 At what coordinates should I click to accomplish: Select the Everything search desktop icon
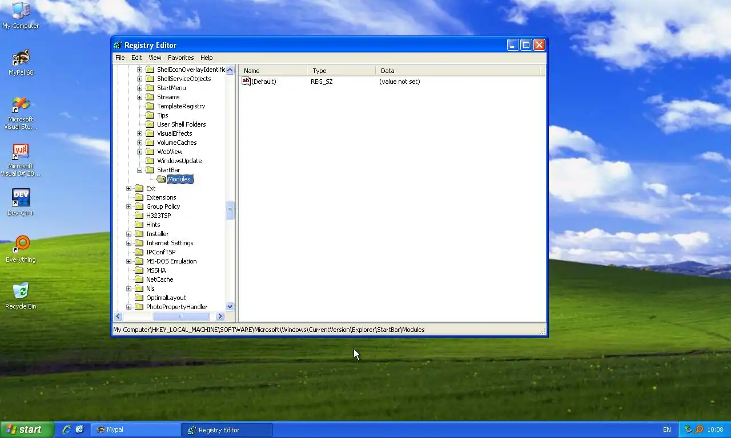[x=21, y=245]
